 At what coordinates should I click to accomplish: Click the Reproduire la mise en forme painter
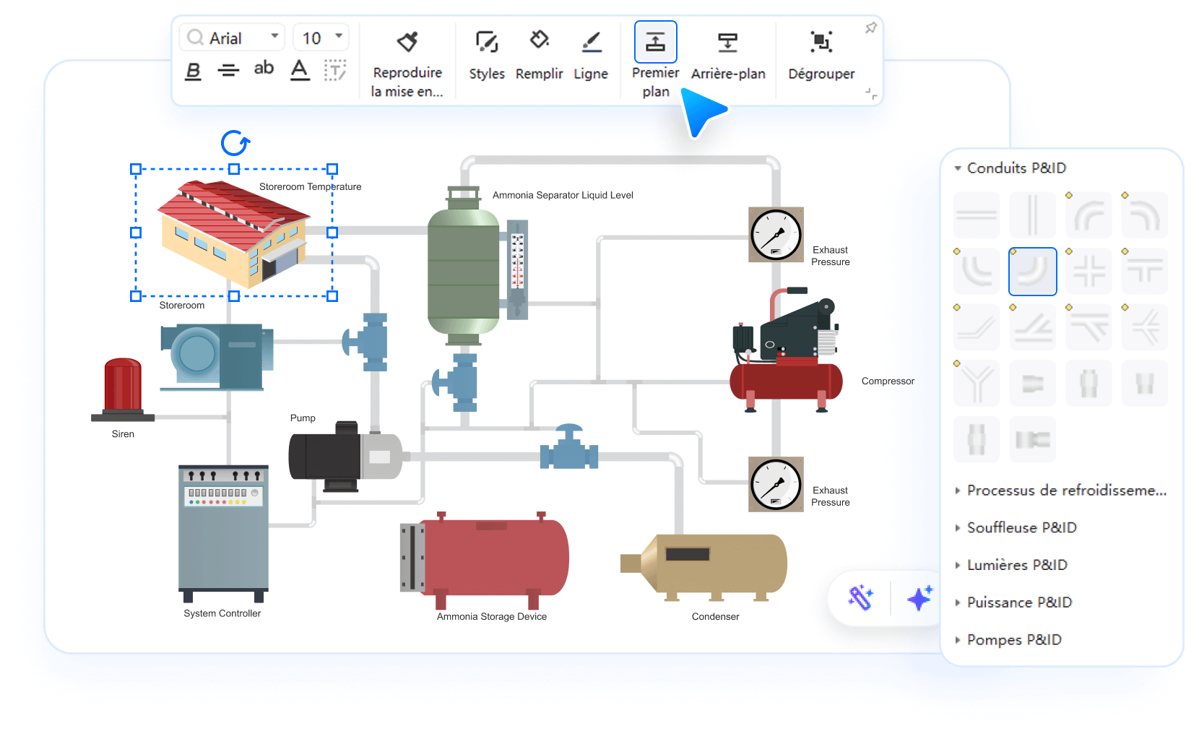click(407, 43)
